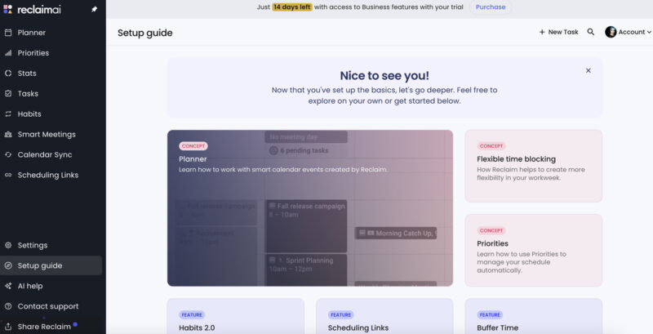Click the Contact support question icon
653x334 pixels.
(8, 306)
